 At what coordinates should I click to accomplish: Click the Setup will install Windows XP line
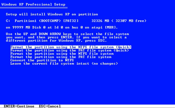52,14
